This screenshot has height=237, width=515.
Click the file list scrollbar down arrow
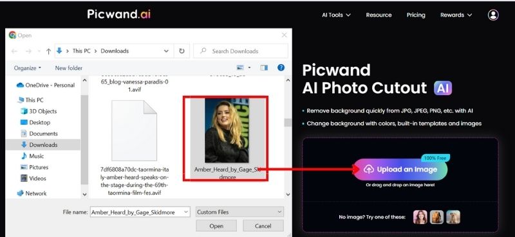[288, 195]
